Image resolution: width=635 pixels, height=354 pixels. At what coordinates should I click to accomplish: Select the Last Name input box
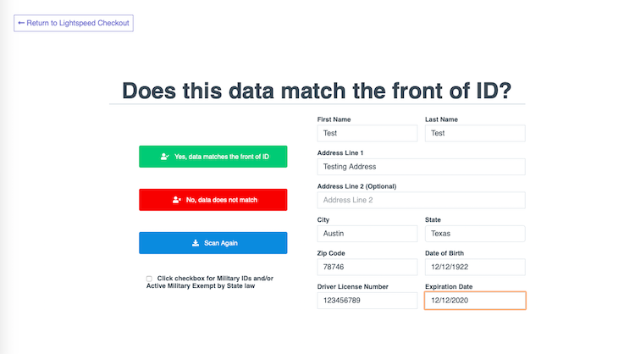pos(475,133)
